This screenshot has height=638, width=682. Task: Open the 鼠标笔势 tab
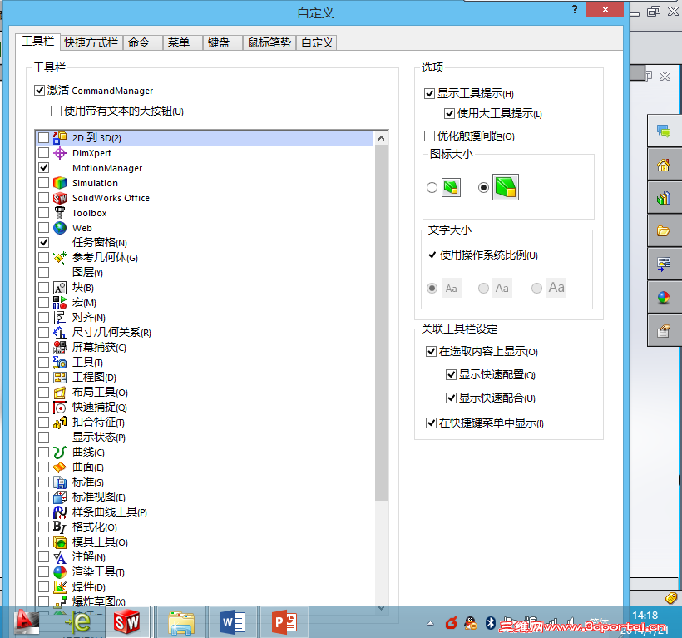(x=268, y=42)
